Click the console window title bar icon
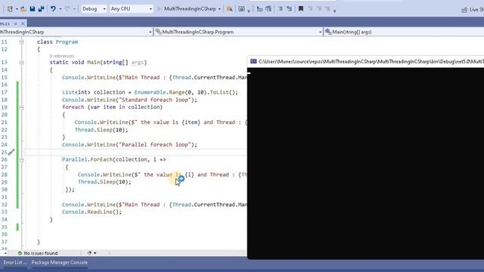Image resolution: width=484 pixels, height=272 pixels. (x=253, y=61)
